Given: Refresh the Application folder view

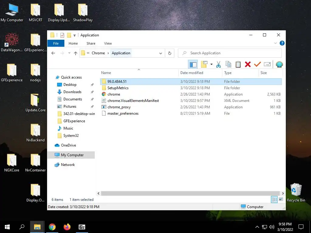Looking at the screenshot, I should [x=169, y=53].
